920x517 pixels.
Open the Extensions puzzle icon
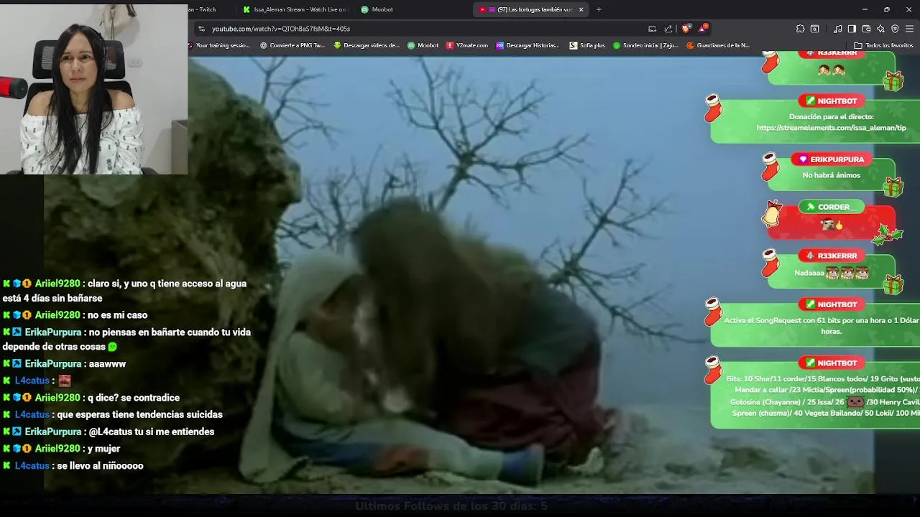800,29
